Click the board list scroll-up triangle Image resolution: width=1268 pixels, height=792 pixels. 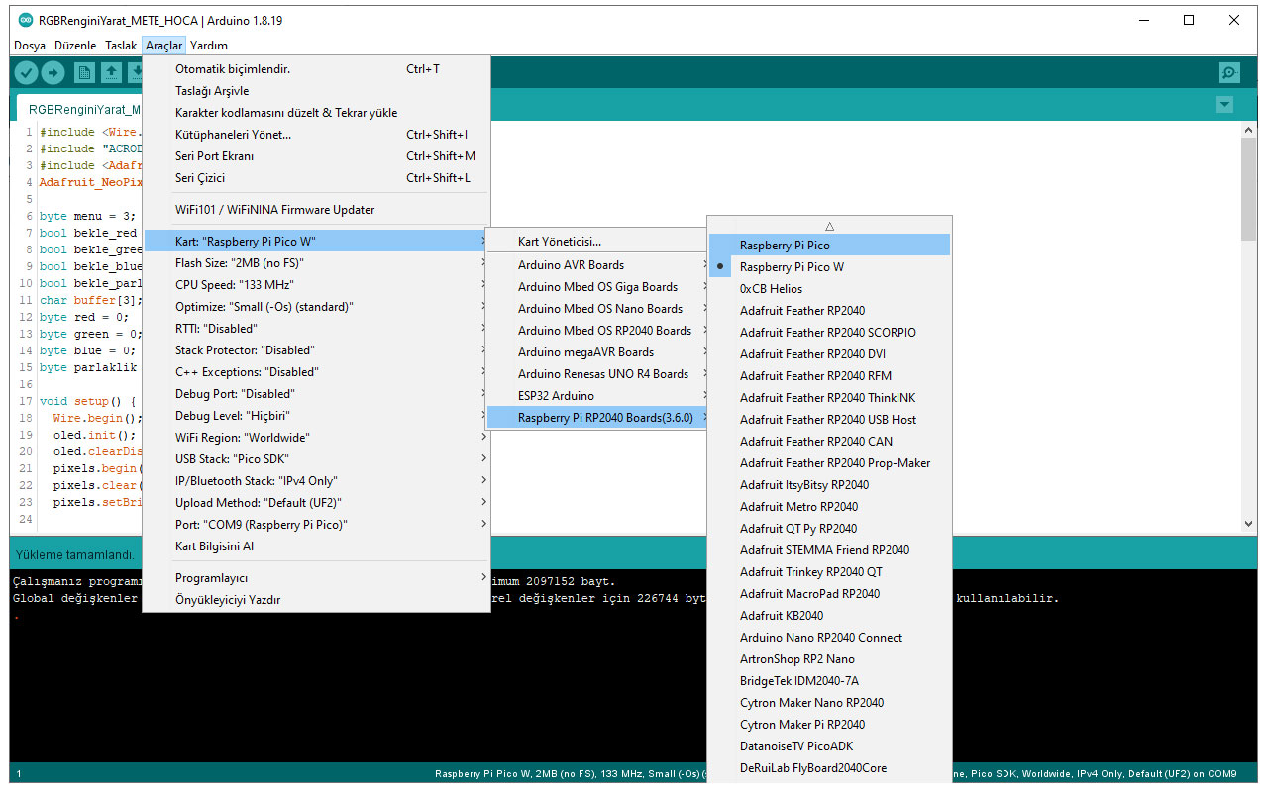[x=829, y=226]
